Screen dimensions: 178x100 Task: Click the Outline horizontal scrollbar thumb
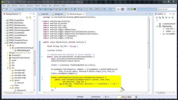click(161, 92)
